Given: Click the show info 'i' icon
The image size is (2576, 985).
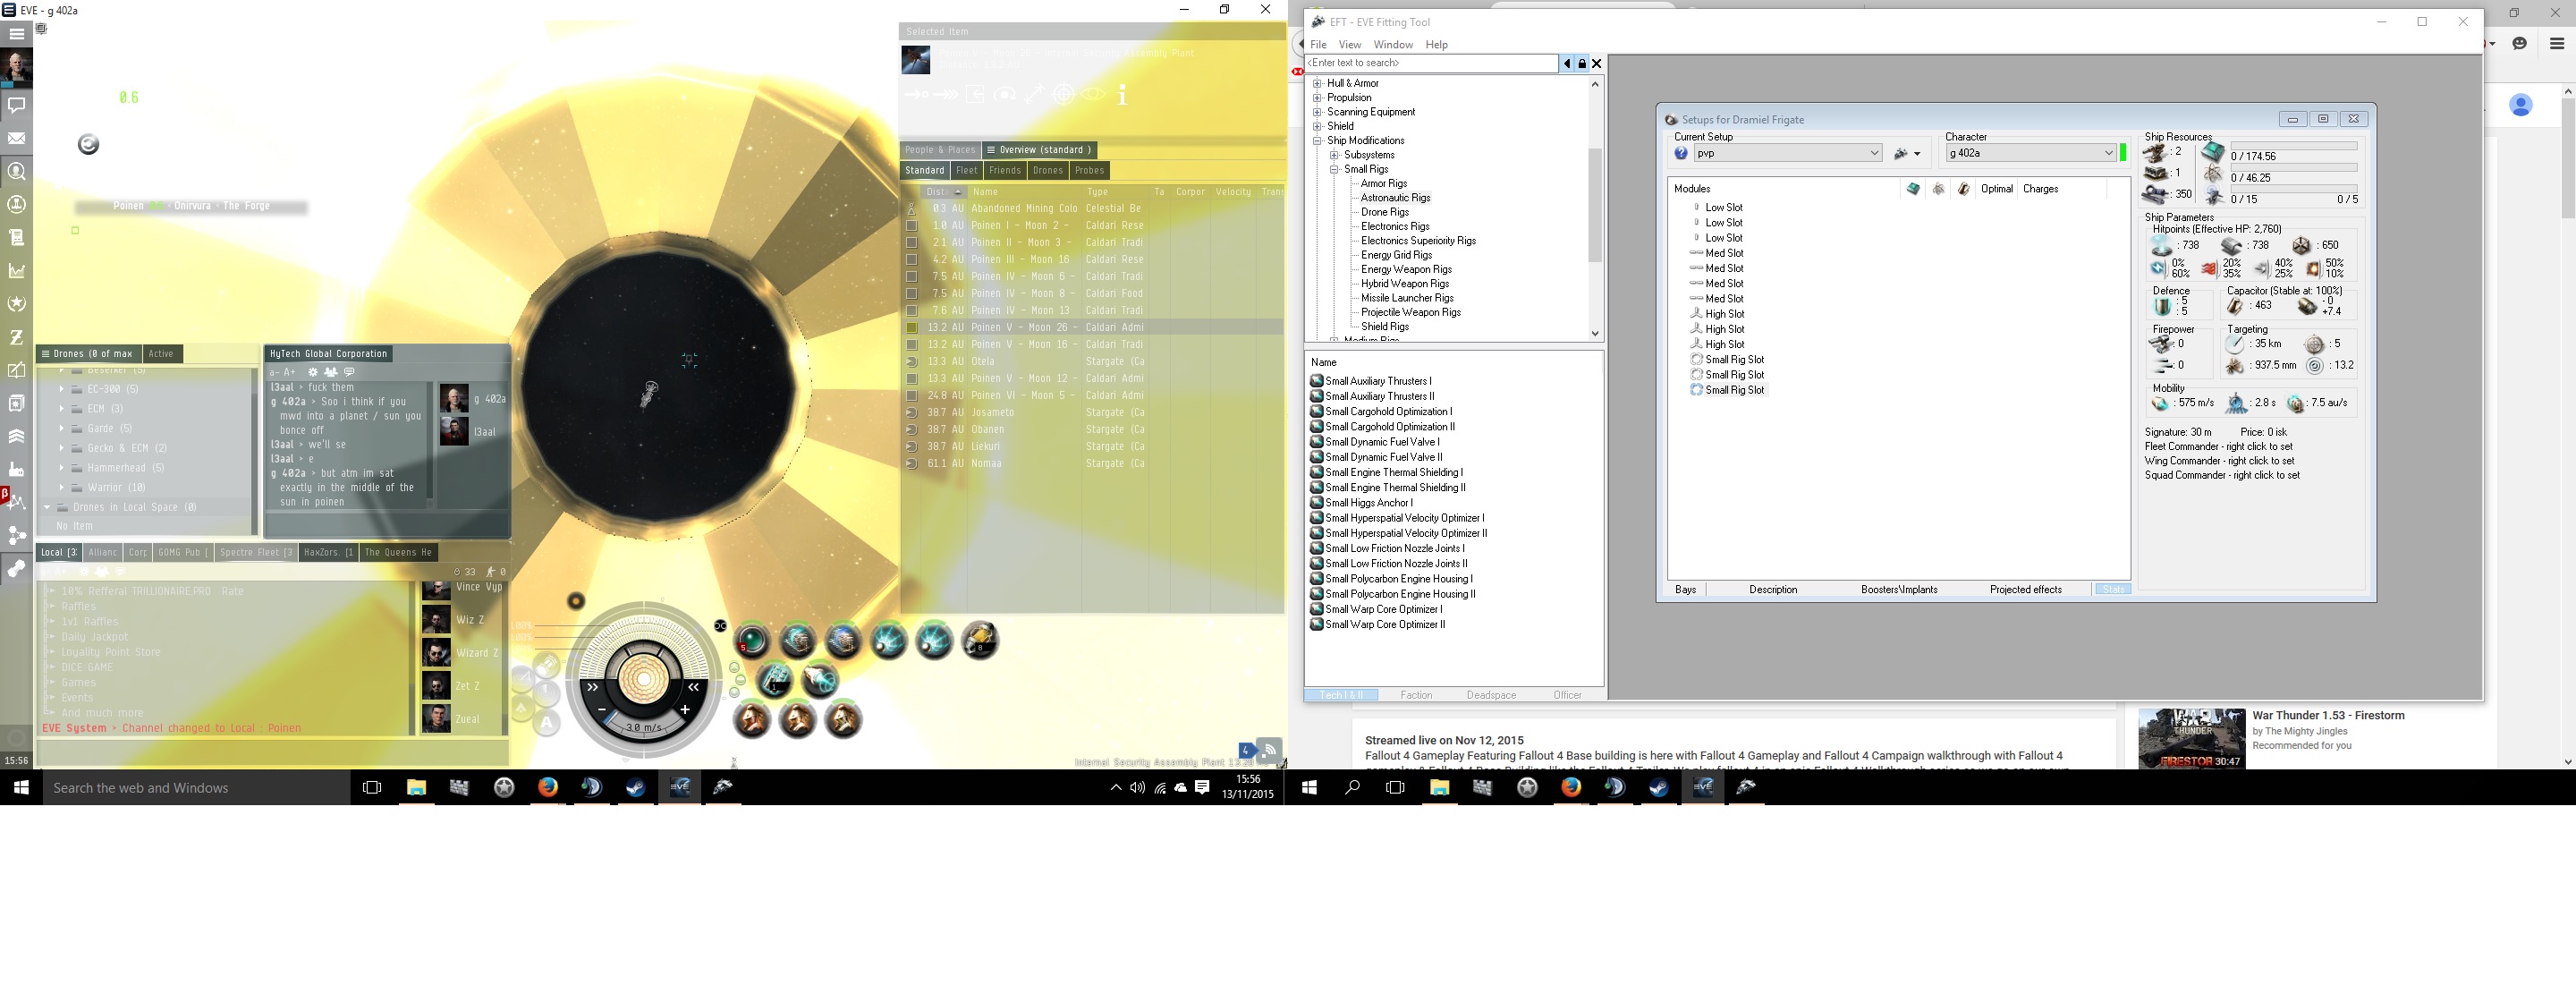Looking at the screenshot, I should click(1122, 95).
